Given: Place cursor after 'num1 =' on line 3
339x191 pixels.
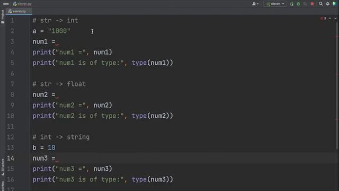Looking at the screenshot, I should point(57,42).
